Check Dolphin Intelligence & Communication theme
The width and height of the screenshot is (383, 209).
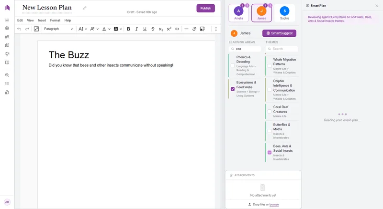click(270, 90)
